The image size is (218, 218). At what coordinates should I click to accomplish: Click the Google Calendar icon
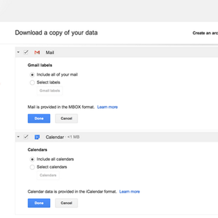coord(37,137)
